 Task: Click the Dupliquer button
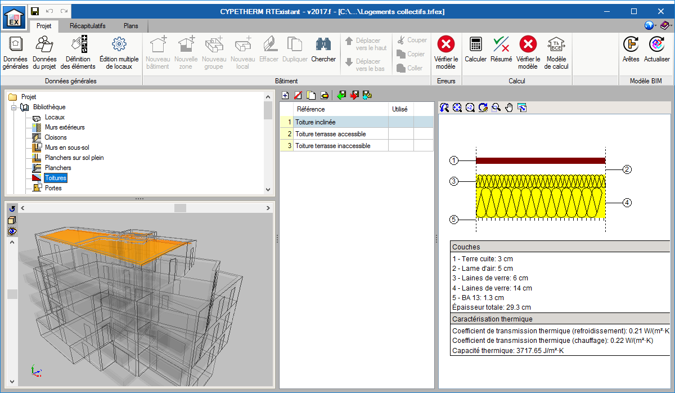[295, 49]
